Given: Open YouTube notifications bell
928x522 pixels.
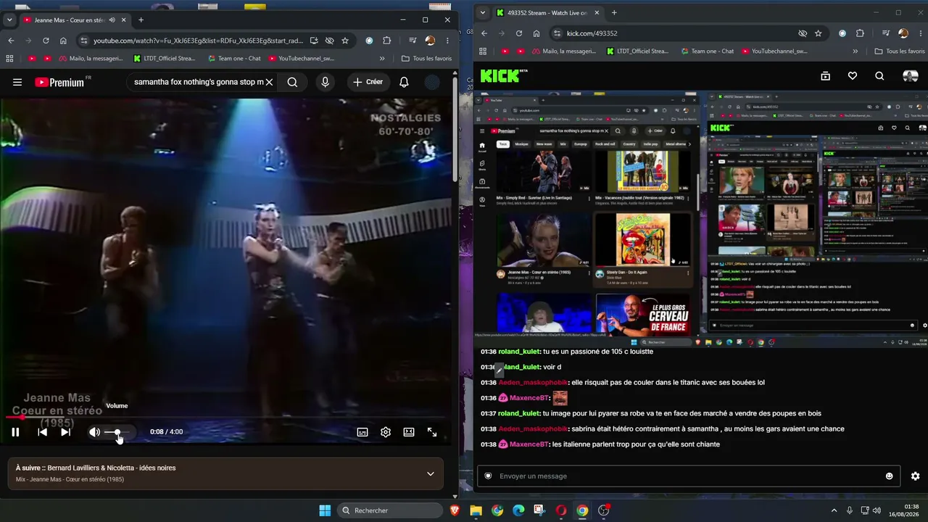Looking at the screenshot, I should (x=404, y=82).
